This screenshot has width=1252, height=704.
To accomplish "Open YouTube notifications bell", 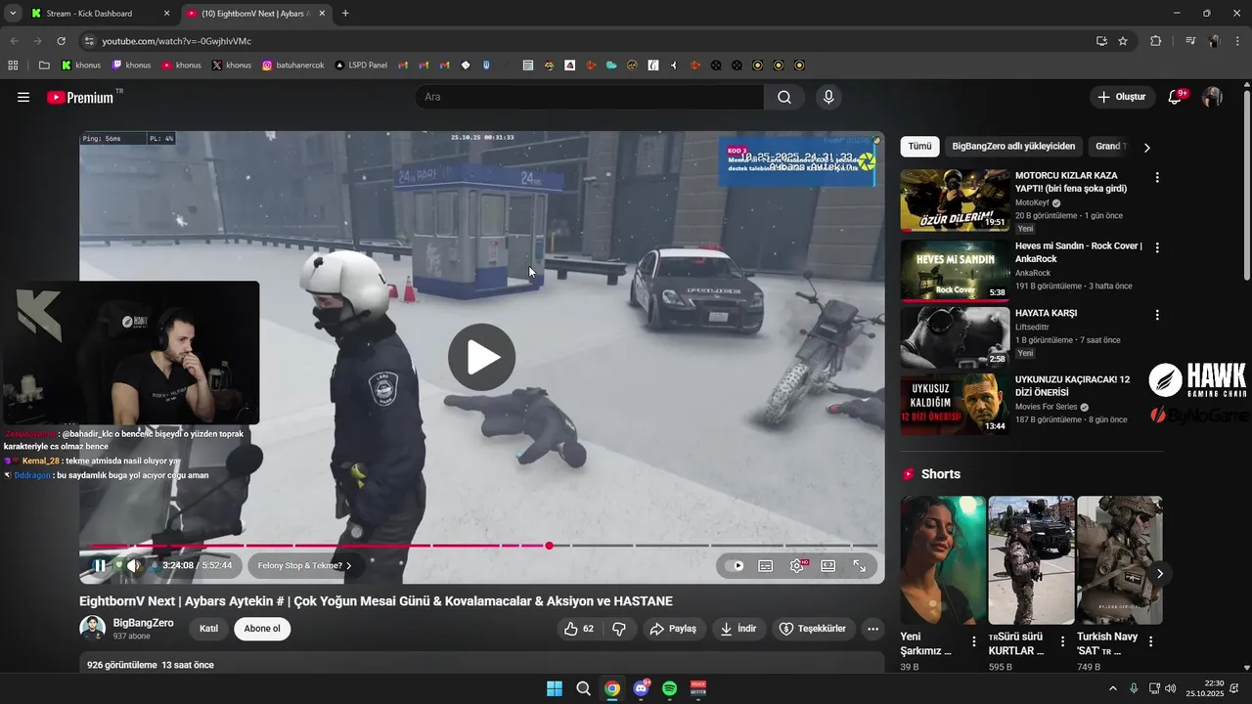I will point(1177,97).
